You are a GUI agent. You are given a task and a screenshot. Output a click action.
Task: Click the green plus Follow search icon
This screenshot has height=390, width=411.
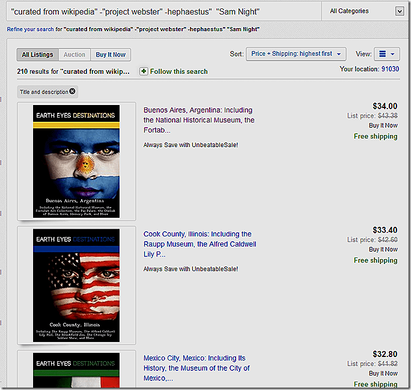pos(144,71)
